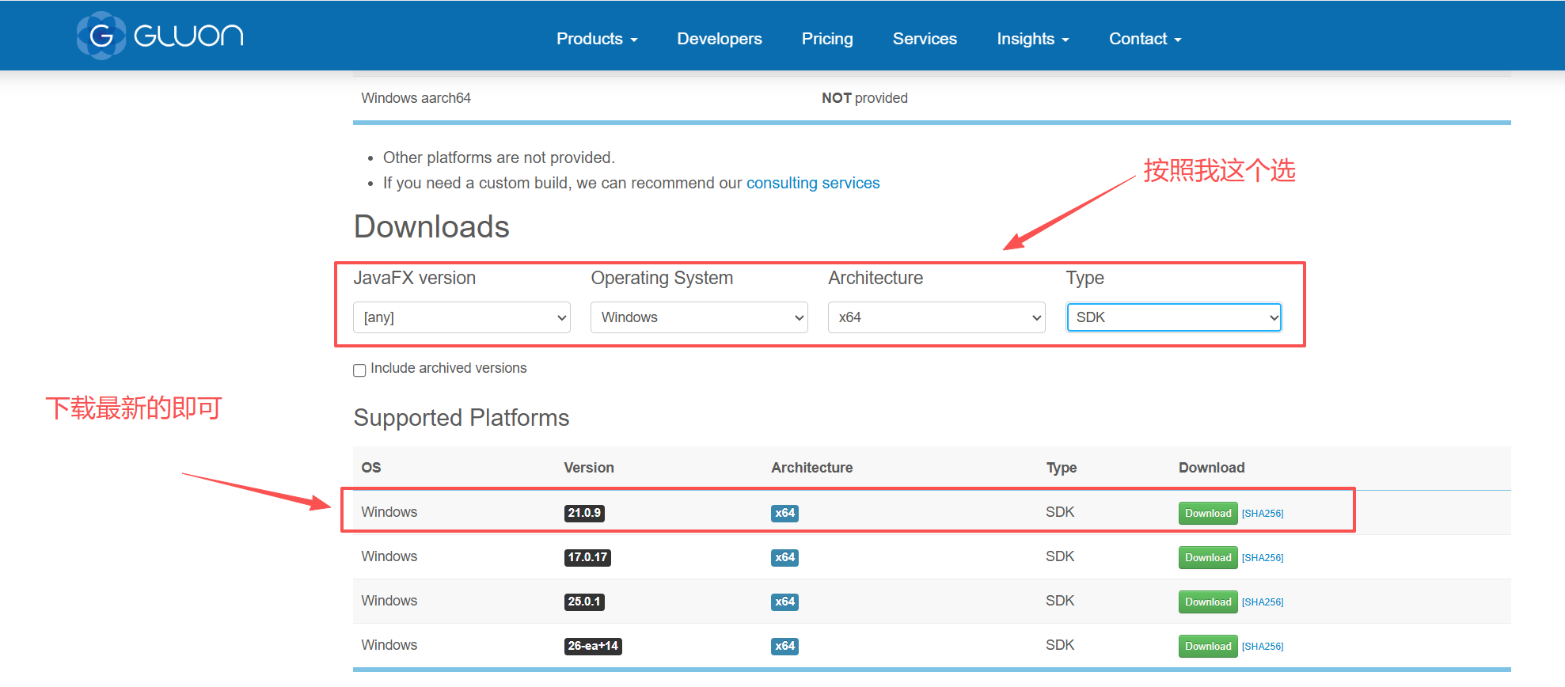This screenshot has height=687, width=1565.
Task: Open SHA256 link for version 17.0.17
Action: 1263,558
